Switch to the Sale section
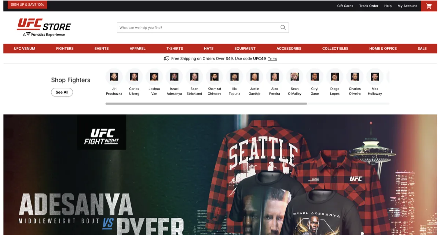The height and width of the screenshot is (235, 440). point(422,48)
